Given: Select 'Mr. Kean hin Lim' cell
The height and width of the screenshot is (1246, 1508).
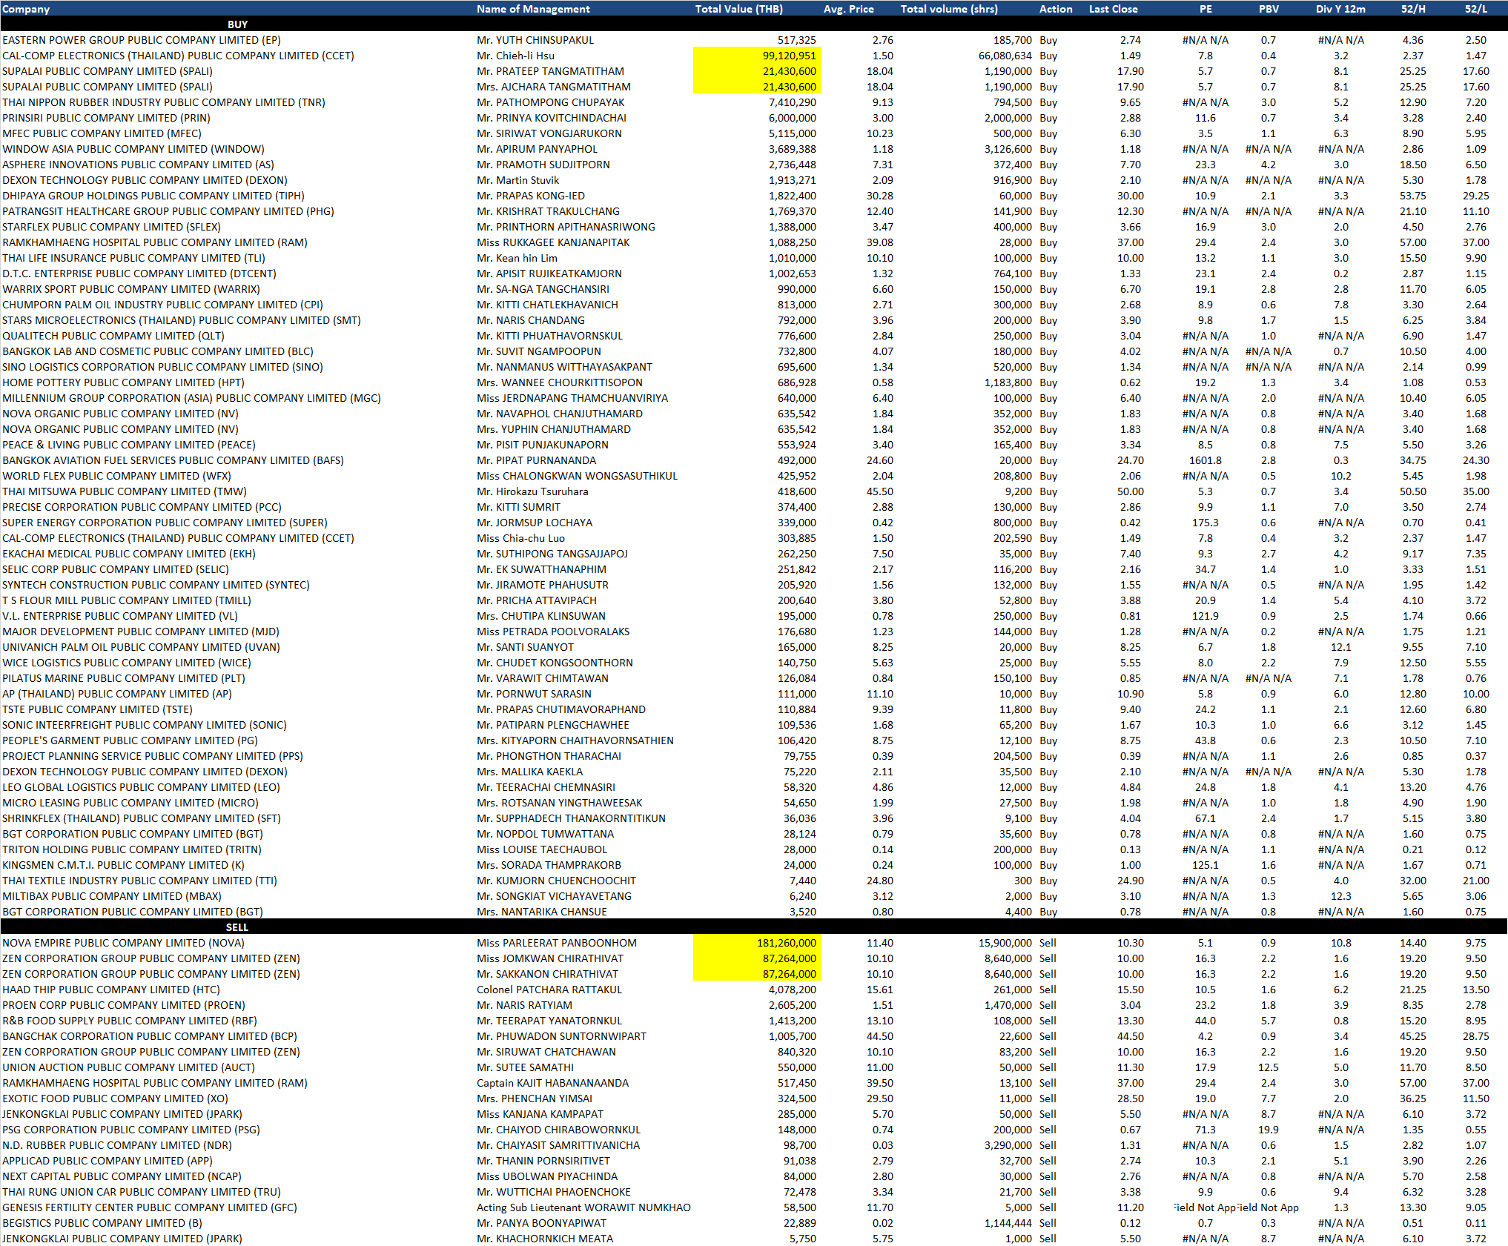Looking at the screenshot, I should click(x=517, y=258).
